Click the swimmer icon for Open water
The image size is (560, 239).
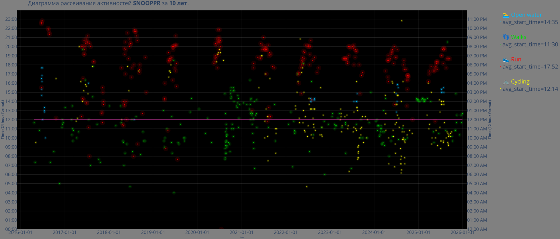(x=506, y=15)
